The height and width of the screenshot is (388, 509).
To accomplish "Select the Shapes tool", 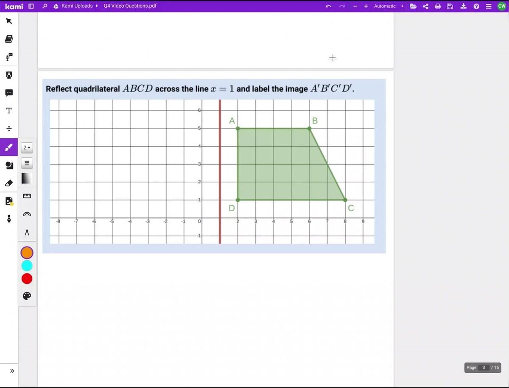I will [x=9, y=165].
